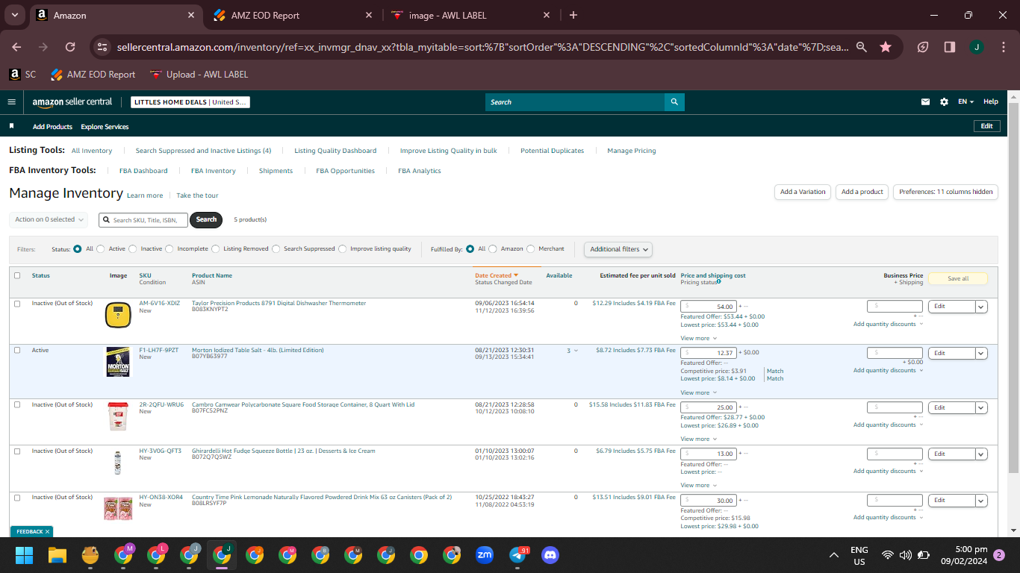Click the Amazon Seller Central logo
Image resolution: width=1020 pixels, height=573 pixels.
coord(72,102)
